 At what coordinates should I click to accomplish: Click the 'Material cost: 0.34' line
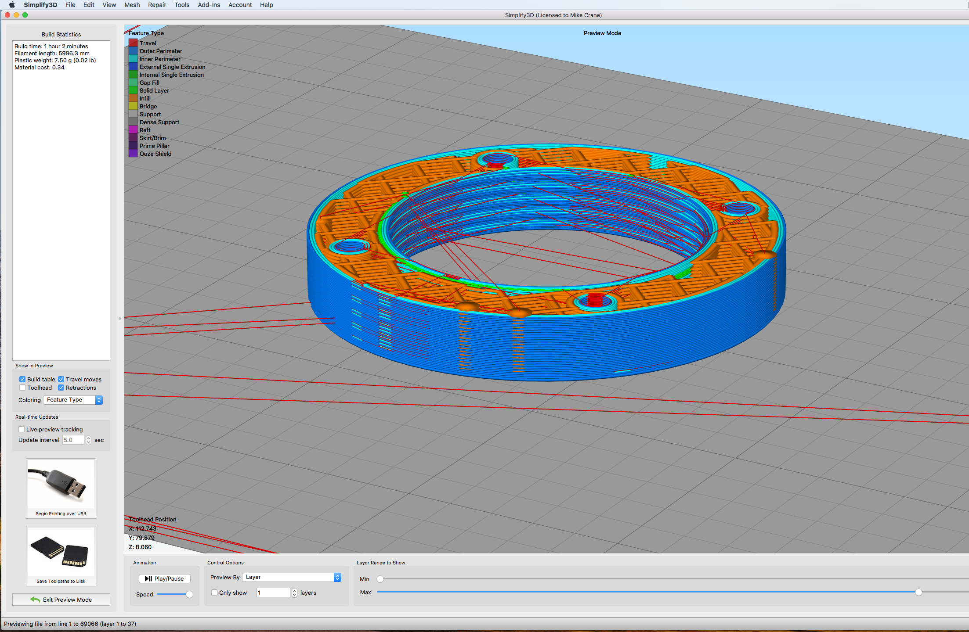(x=39, y=67)
